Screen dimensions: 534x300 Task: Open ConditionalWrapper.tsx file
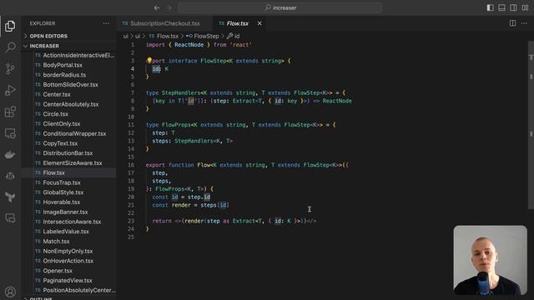[x=74, y=133]
